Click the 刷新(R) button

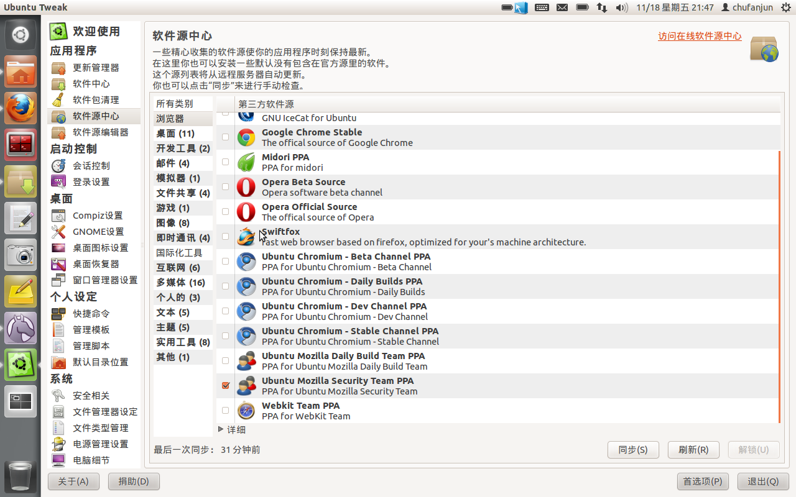[693, 450]
